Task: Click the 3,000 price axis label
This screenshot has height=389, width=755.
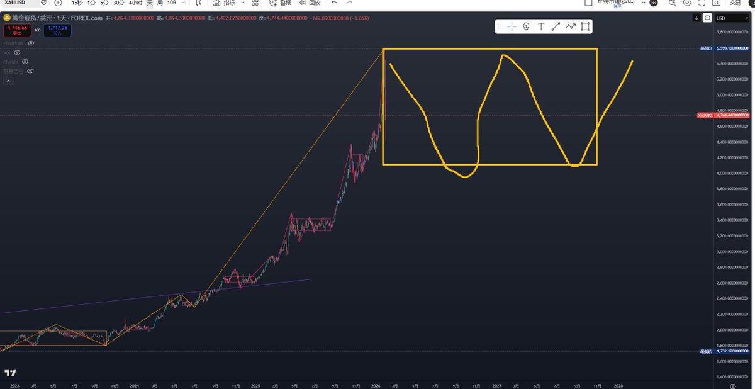Action: coord(732,252)
